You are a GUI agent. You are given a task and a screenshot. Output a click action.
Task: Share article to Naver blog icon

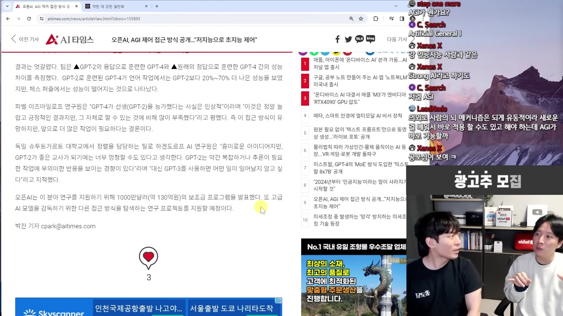pyautogui.click(x=370, y=39)
